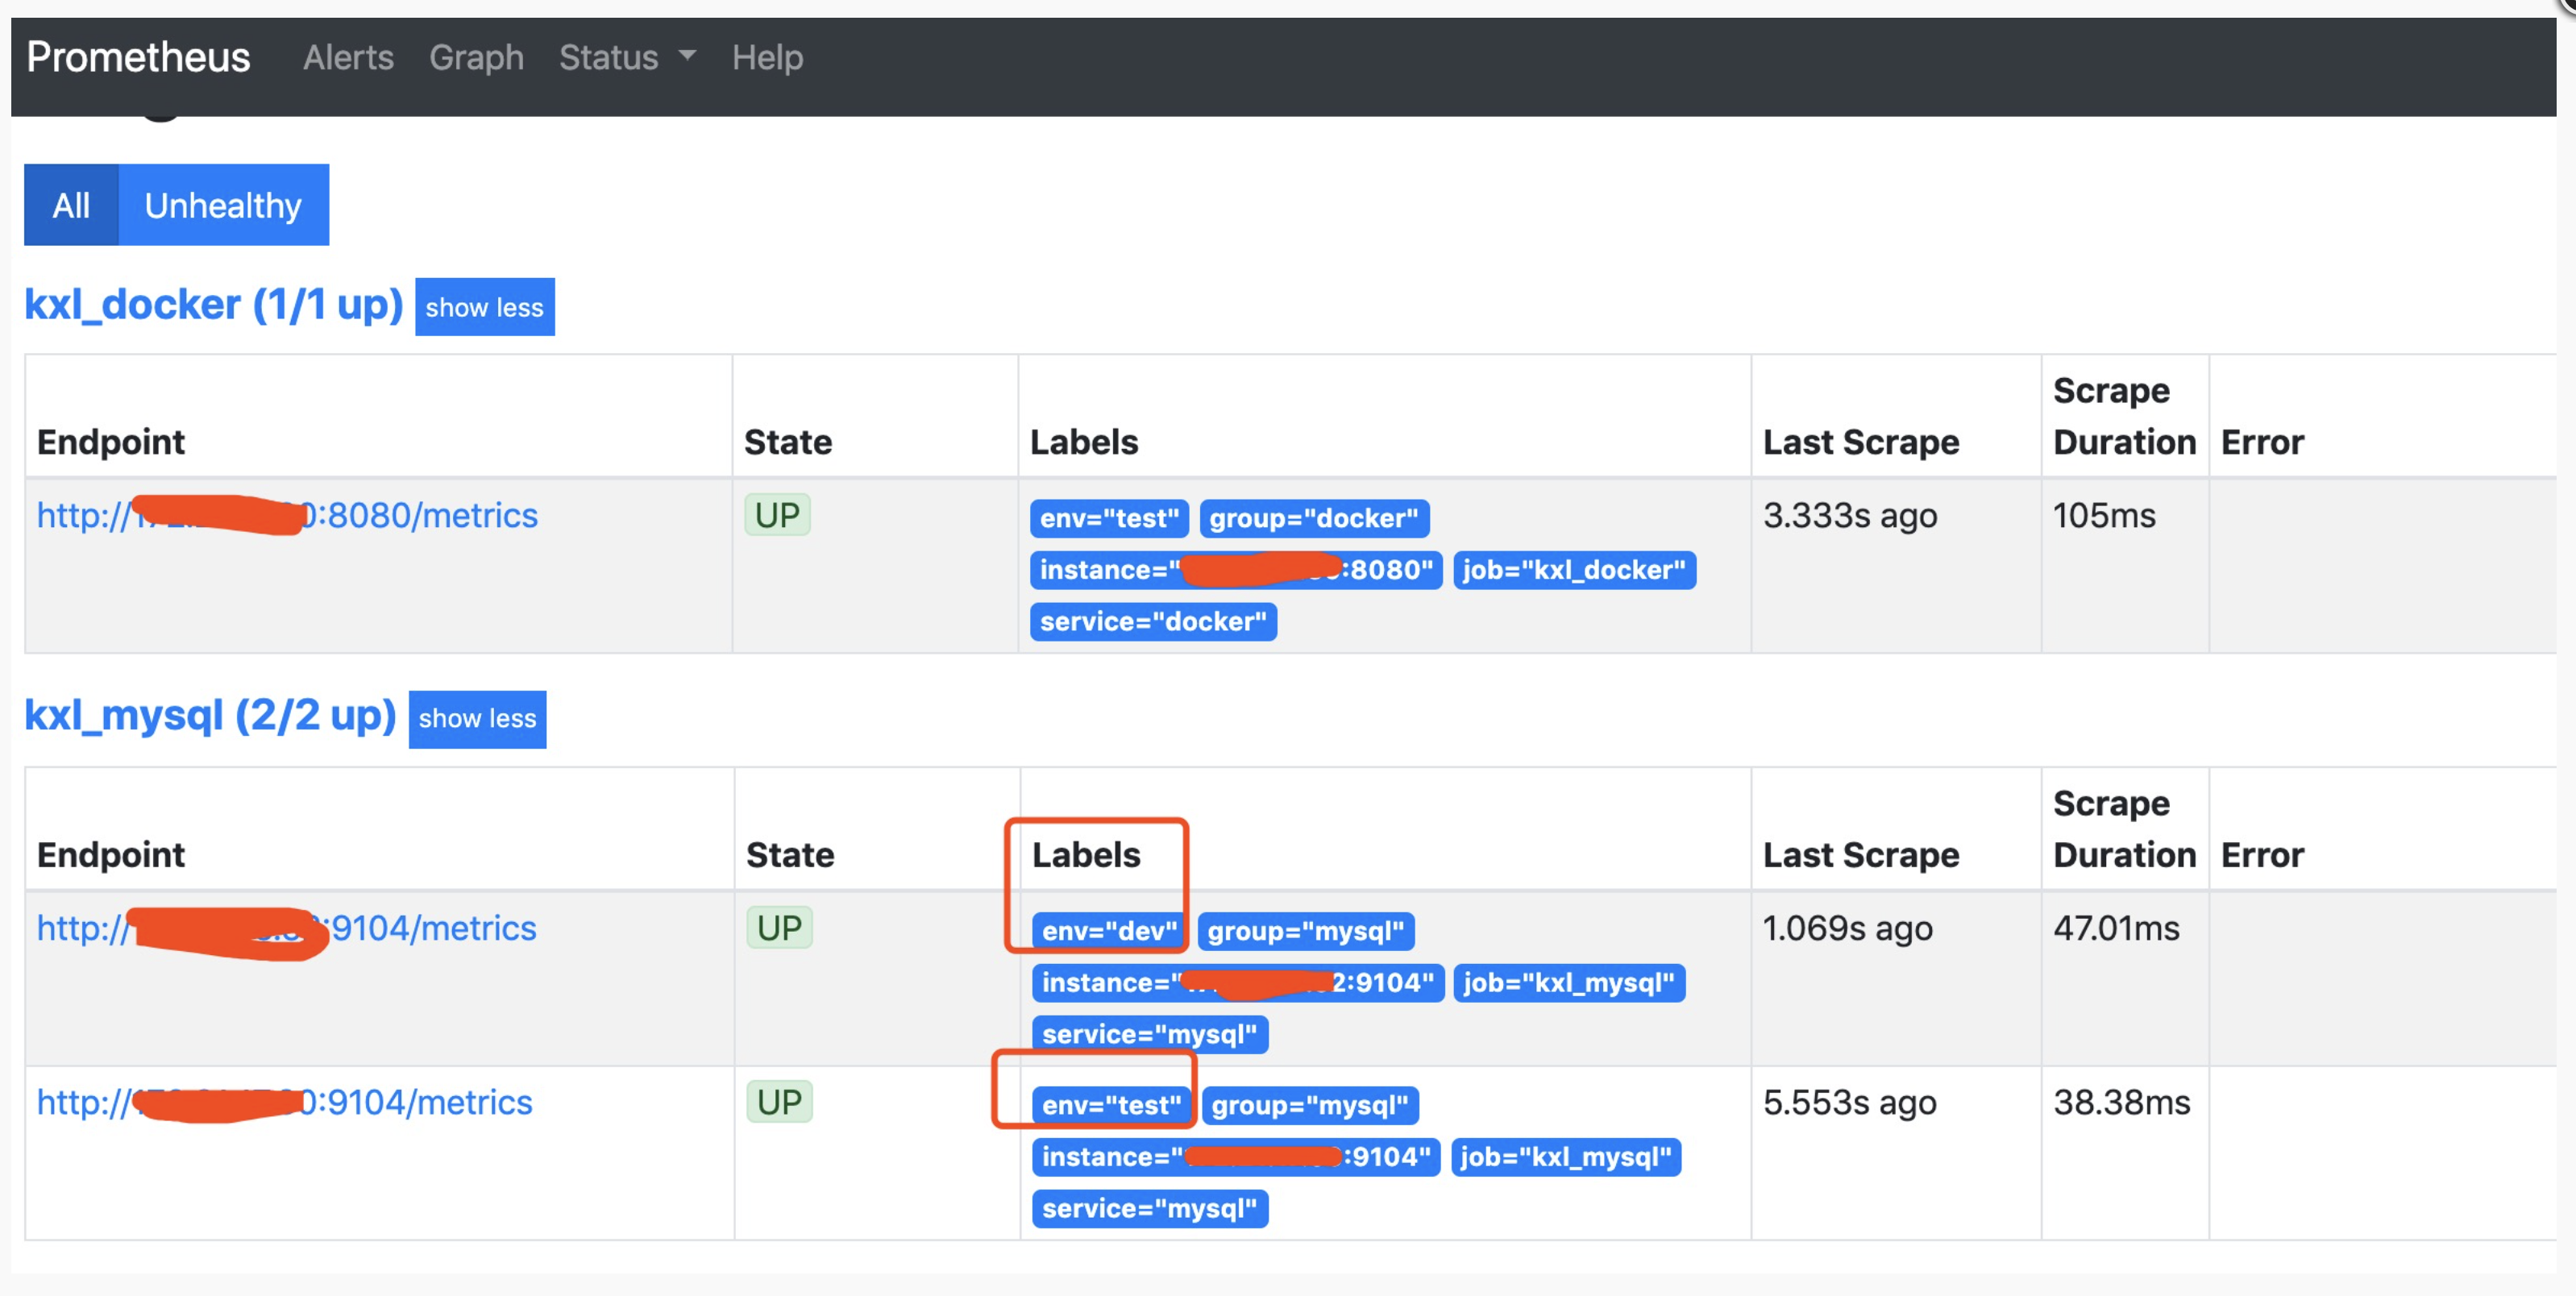Image resolution: width=2576 pixels, height=1296 pixels.
Task: Click env="test" badge in mysql table
Action: [1111, 1105]
